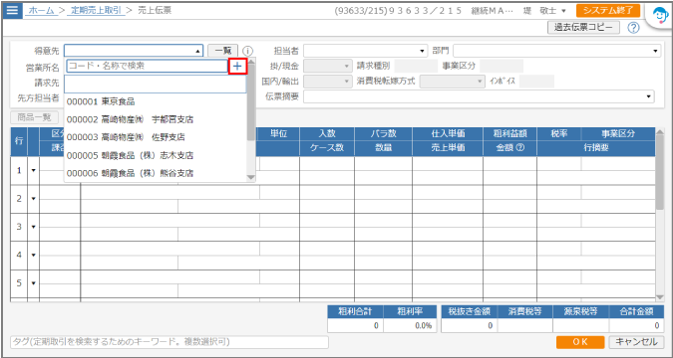Open the help question mark icon
The width and height of the screenshot is (673, 358).
tap(633, 28)
